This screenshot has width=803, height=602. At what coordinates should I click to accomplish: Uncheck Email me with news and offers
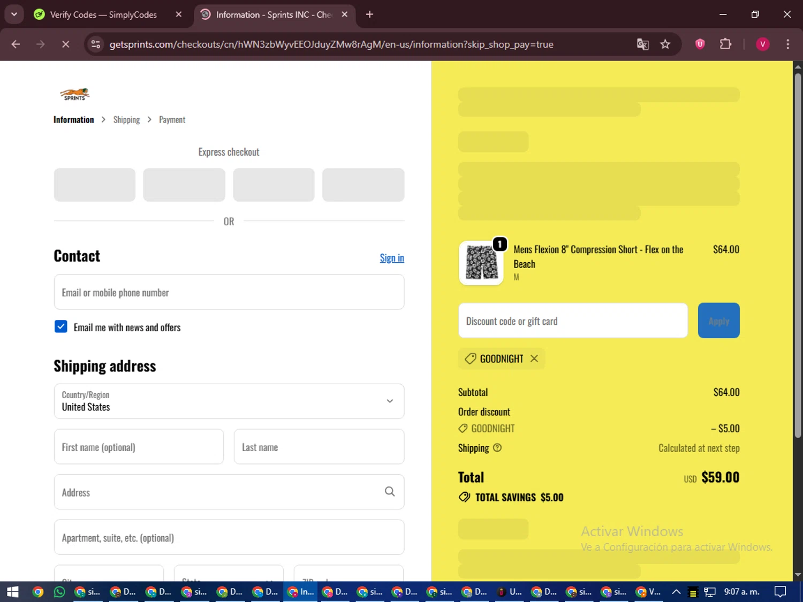[61, 326]
